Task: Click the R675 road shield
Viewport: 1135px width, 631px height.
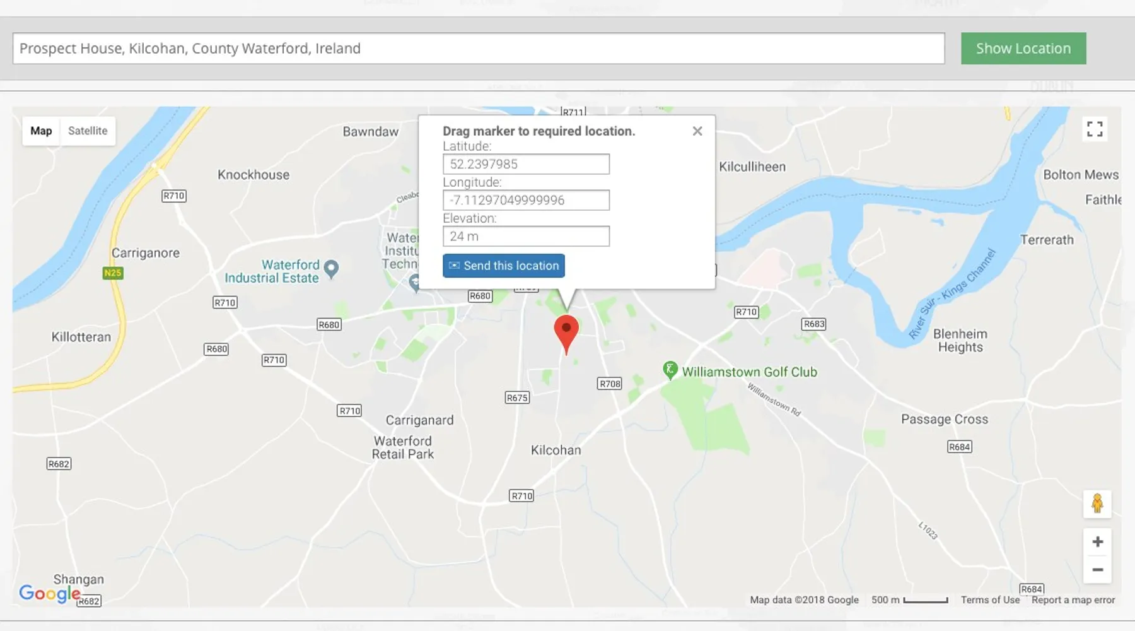Action: 517,398
